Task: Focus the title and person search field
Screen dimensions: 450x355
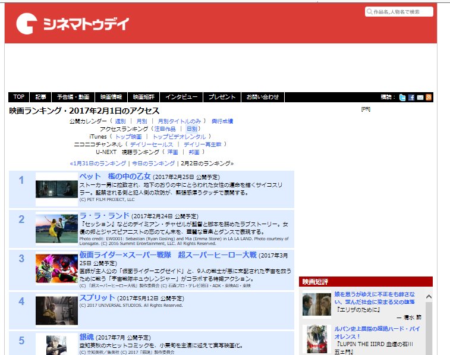Action: pos(399,12)
